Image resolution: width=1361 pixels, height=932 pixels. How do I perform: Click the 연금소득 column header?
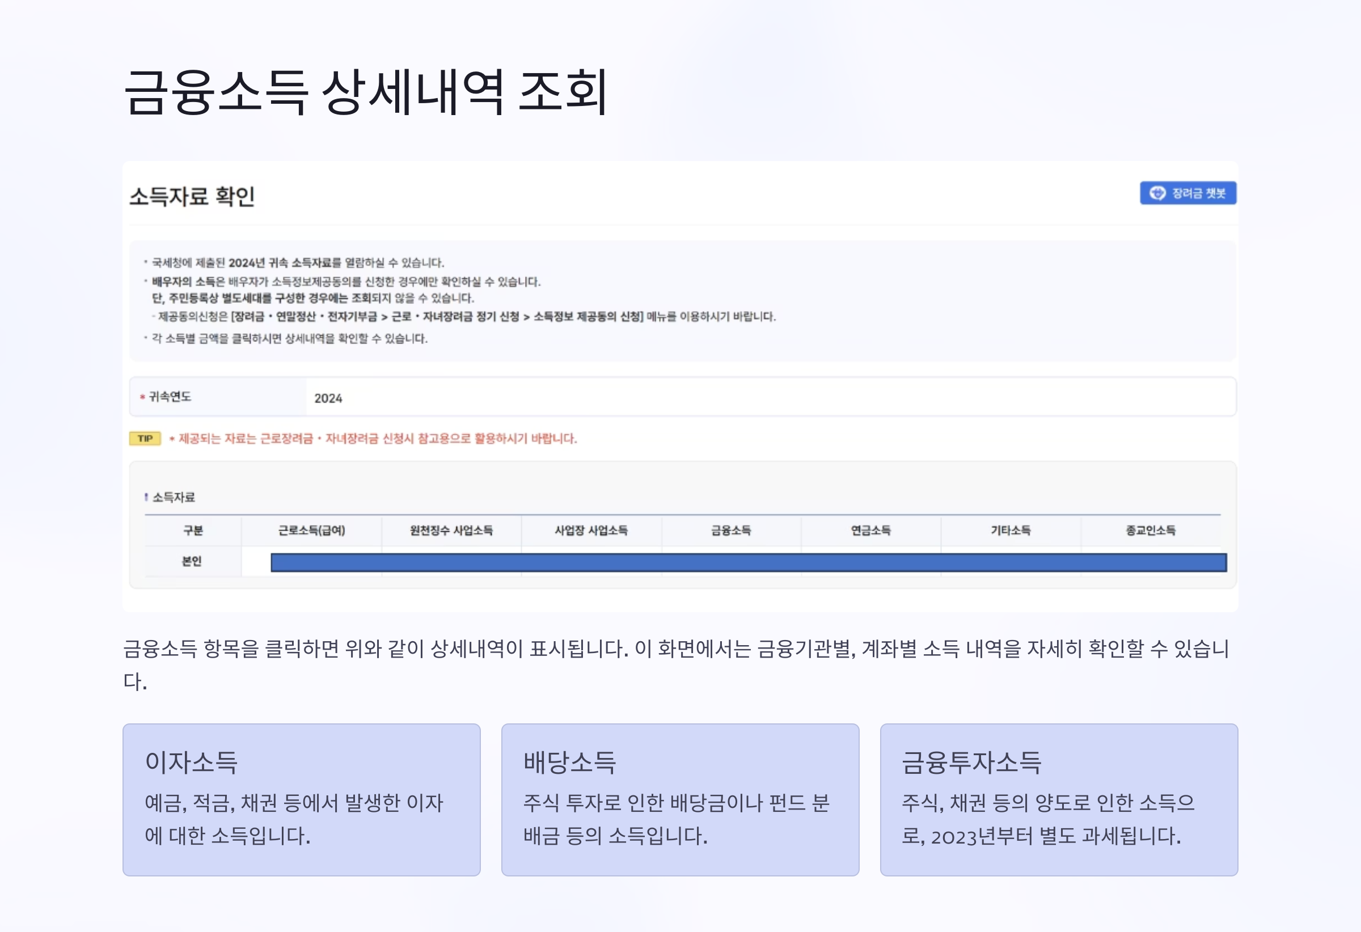click(871, 531)
